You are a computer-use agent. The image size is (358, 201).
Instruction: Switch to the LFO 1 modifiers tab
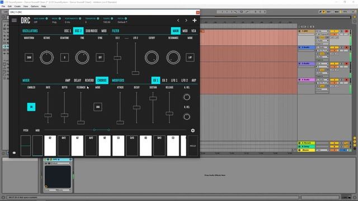174,80
